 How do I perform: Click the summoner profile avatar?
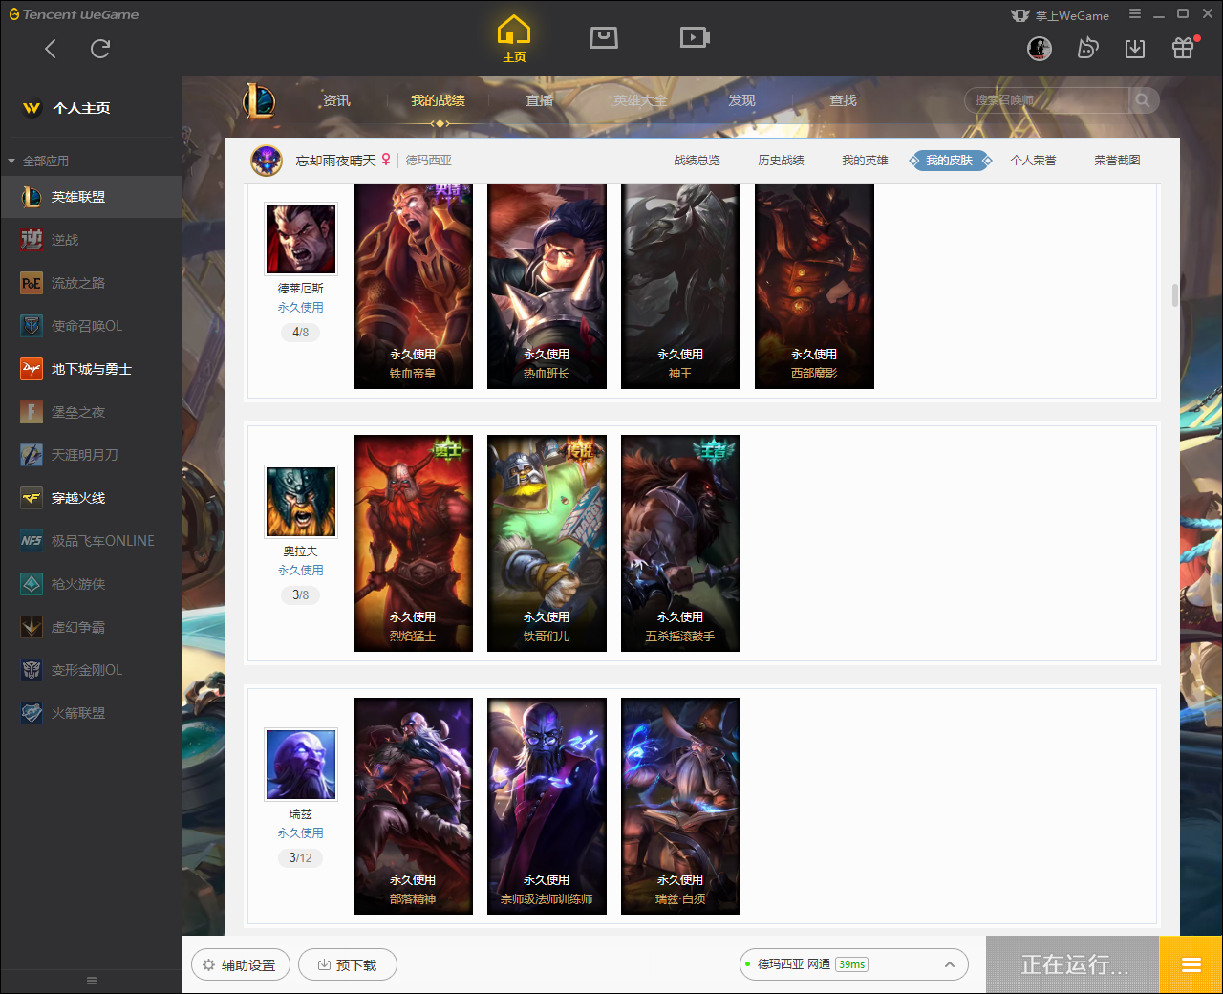267,161
